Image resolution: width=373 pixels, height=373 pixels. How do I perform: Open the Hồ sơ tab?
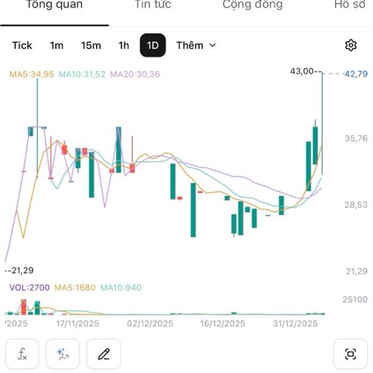[349, 5]
